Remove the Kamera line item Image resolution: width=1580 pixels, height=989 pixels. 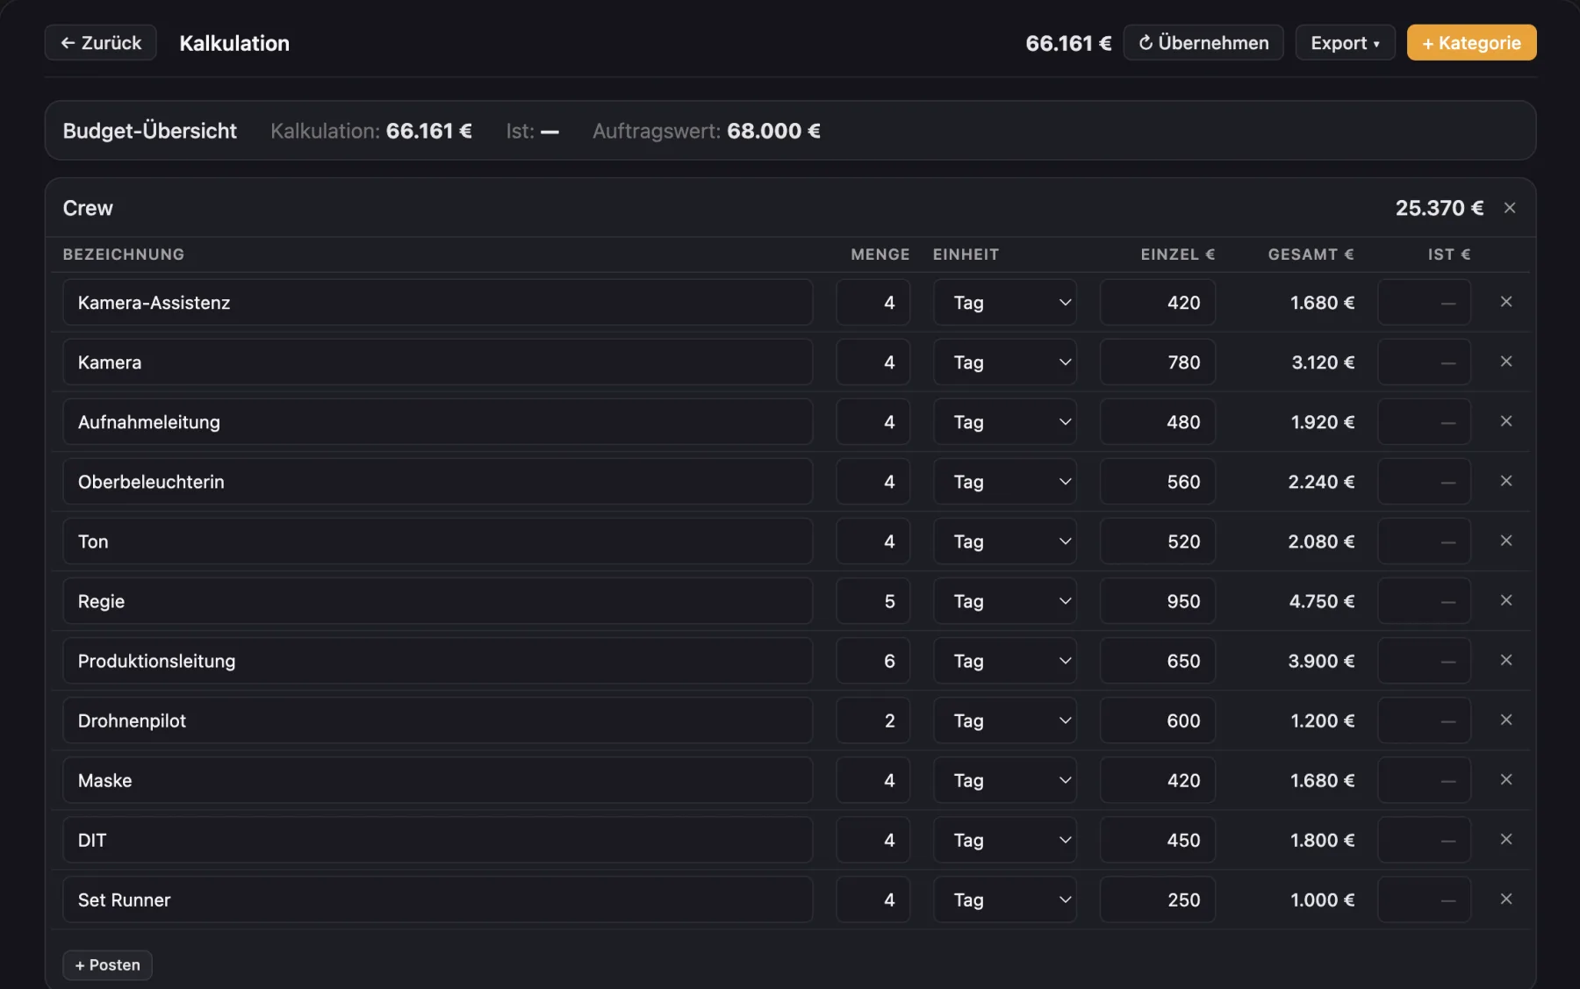[1505, 362]
